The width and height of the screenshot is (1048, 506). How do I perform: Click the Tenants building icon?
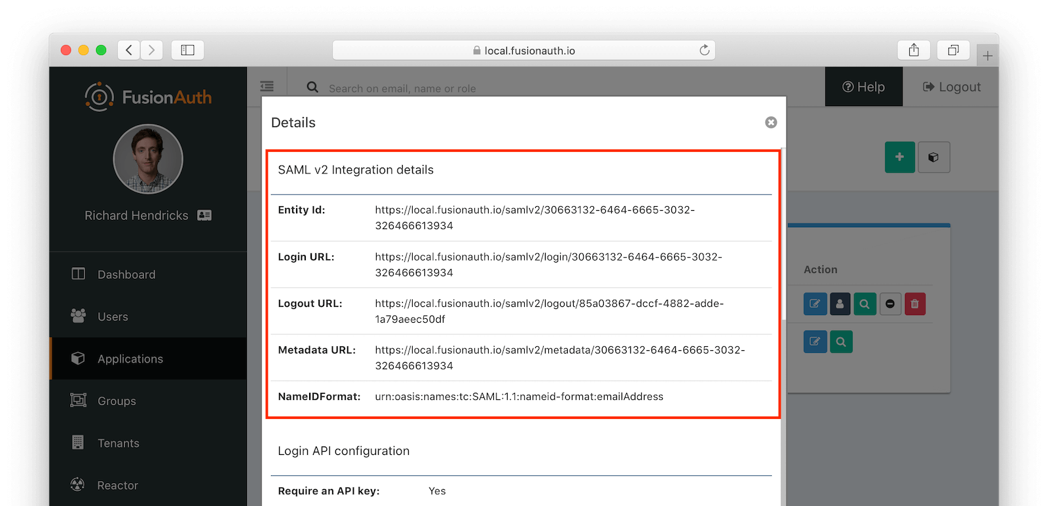coord(78,443)
